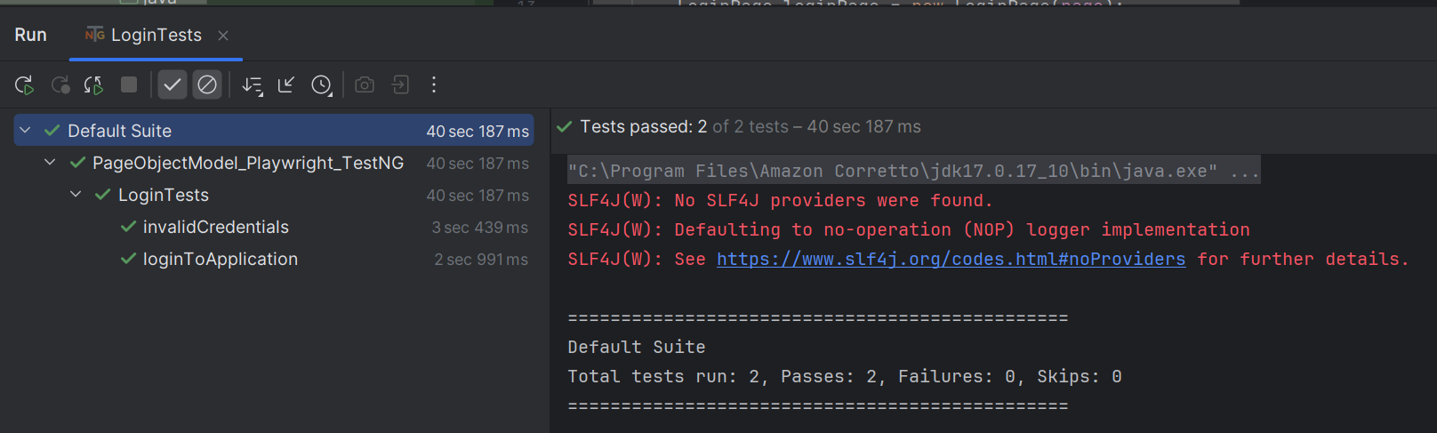This screenshot has height=433, width=1437.
Task: Collapse the Default Suite node
Action: click(25, 131)
